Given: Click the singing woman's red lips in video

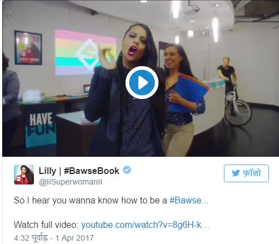Looking at the screenshot, I should coord(133,51).
